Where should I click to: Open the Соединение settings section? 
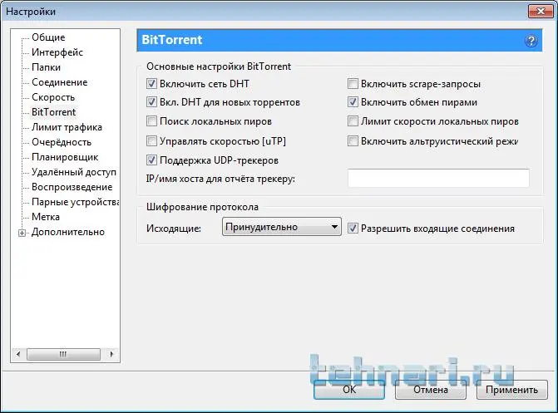59,82
